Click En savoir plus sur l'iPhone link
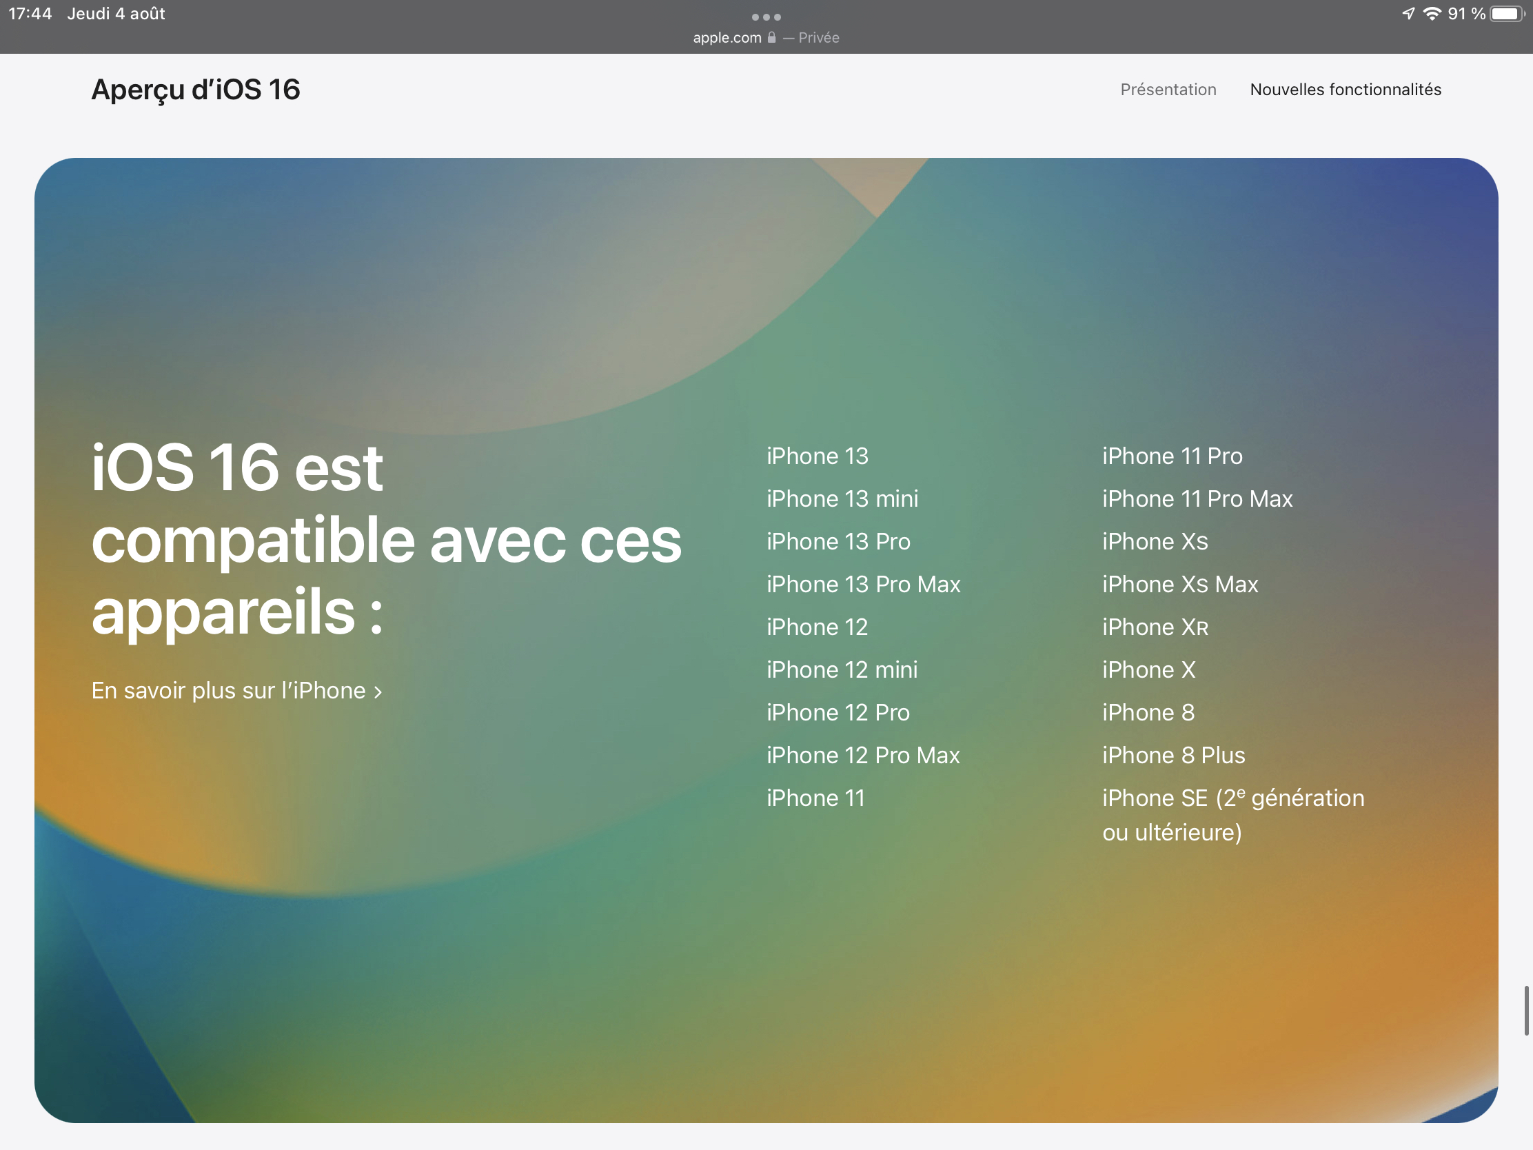Image resolution: width=1533 pixels, height=1150 pixels. click(x=229, y=690)
